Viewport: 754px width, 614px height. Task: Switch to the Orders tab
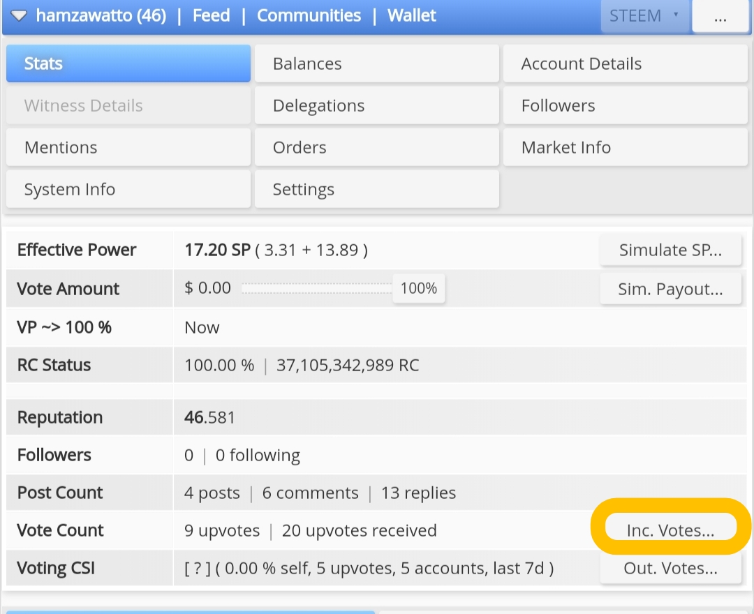coord(376,147)
